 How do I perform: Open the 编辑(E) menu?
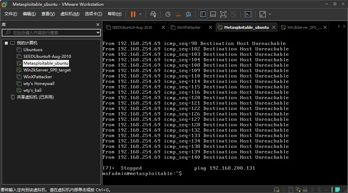[29, 14]
